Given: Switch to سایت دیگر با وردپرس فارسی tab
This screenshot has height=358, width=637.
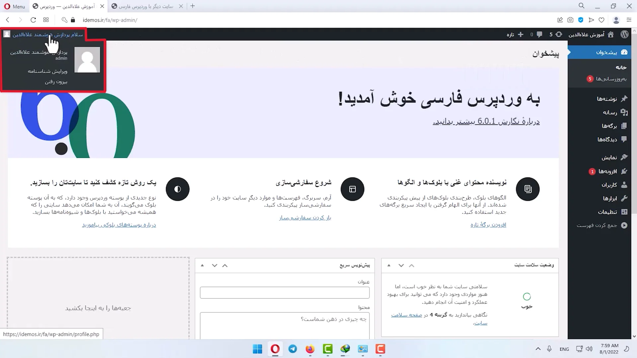Looking at the screenshot, I should (x=147, y=6).
